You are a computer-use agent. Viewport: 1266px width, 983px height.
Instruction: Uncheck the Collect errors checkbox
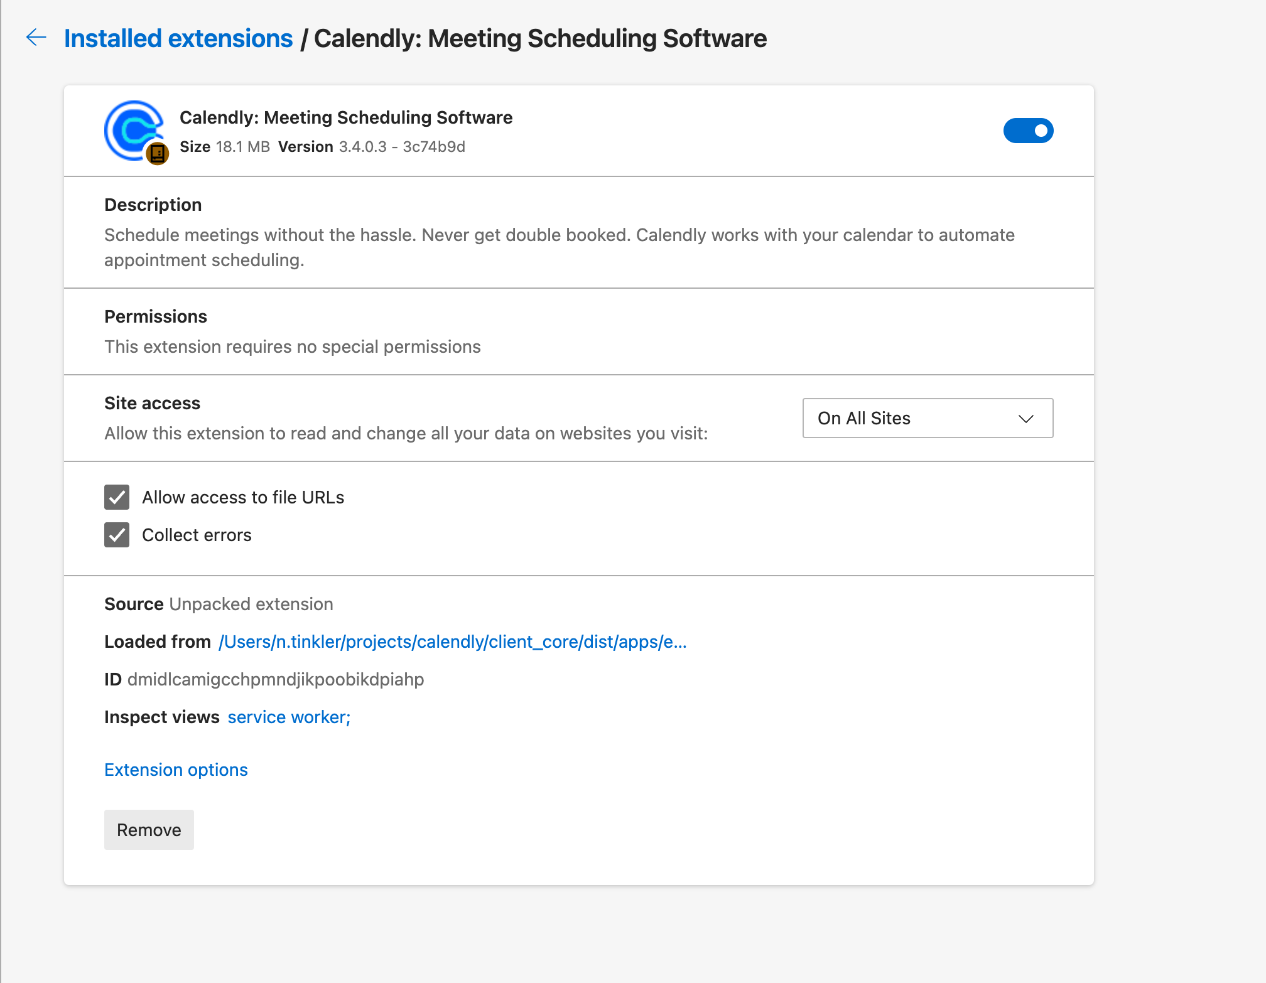click(x=117, y=535)
